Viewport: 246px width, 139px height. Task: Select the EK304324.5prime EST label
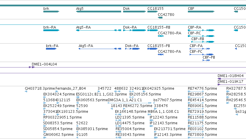[x=59, y=94]
